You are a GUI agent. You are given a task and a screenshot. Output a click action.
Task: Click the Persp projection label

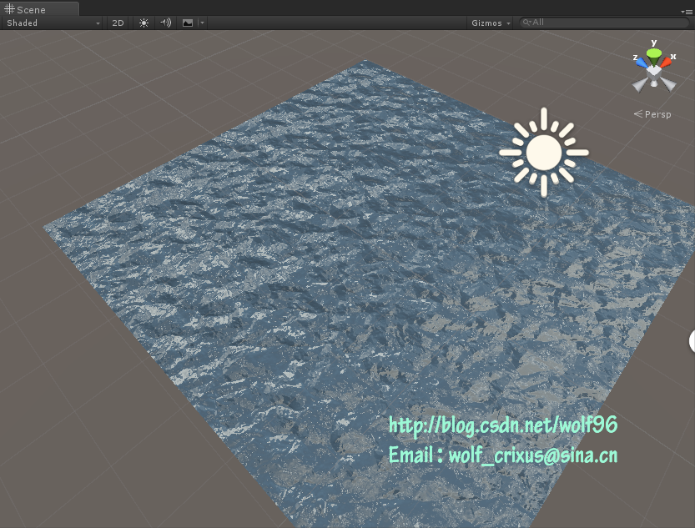click(x=657, y=113)
